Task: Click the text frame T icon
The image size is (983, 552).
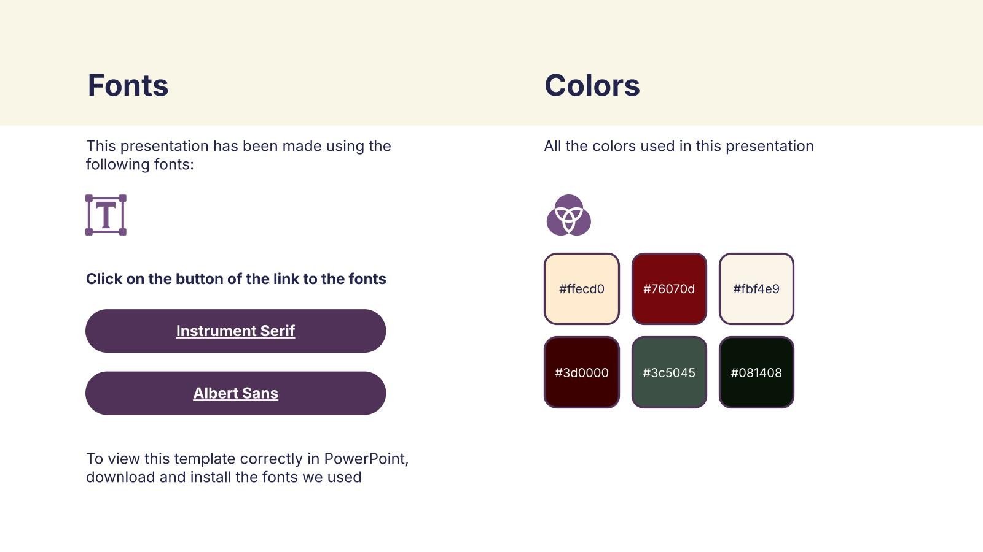Action: (x=106, y=215)
